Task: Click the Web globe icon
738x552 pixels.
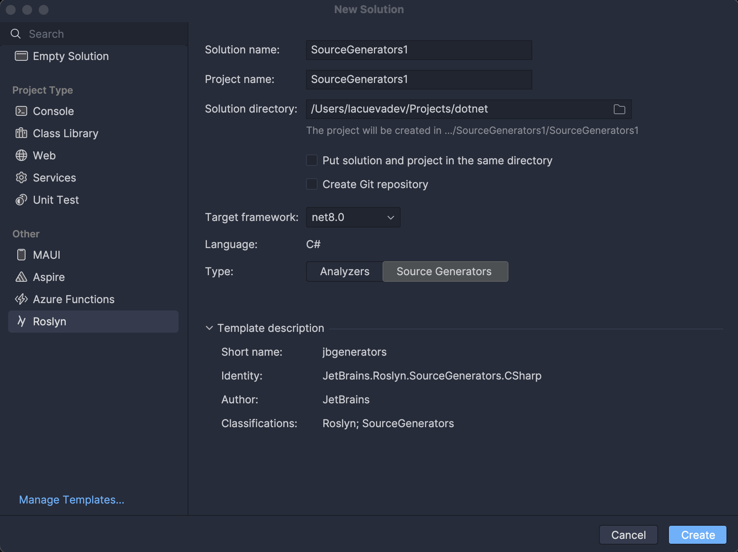Action: pyautogui.click(x=21, y=156)
